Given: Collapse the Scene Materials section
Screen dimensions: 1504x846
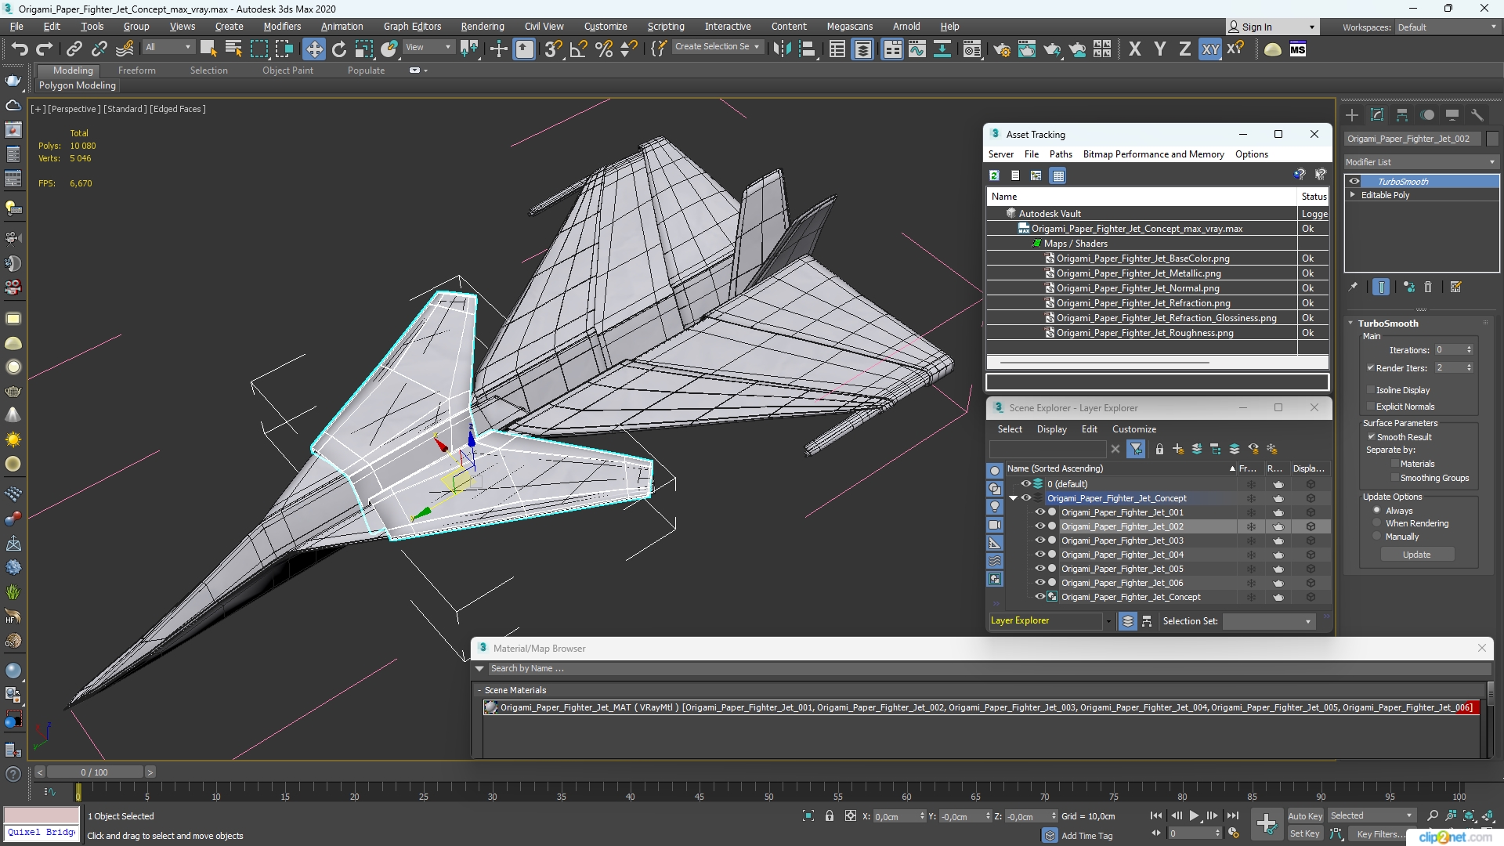Looking at the screenshot, I should point(479,690).
